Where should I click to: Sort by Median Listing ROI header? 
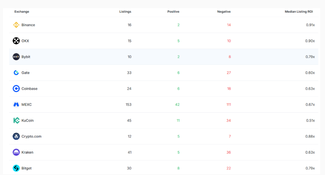[298, 12]
